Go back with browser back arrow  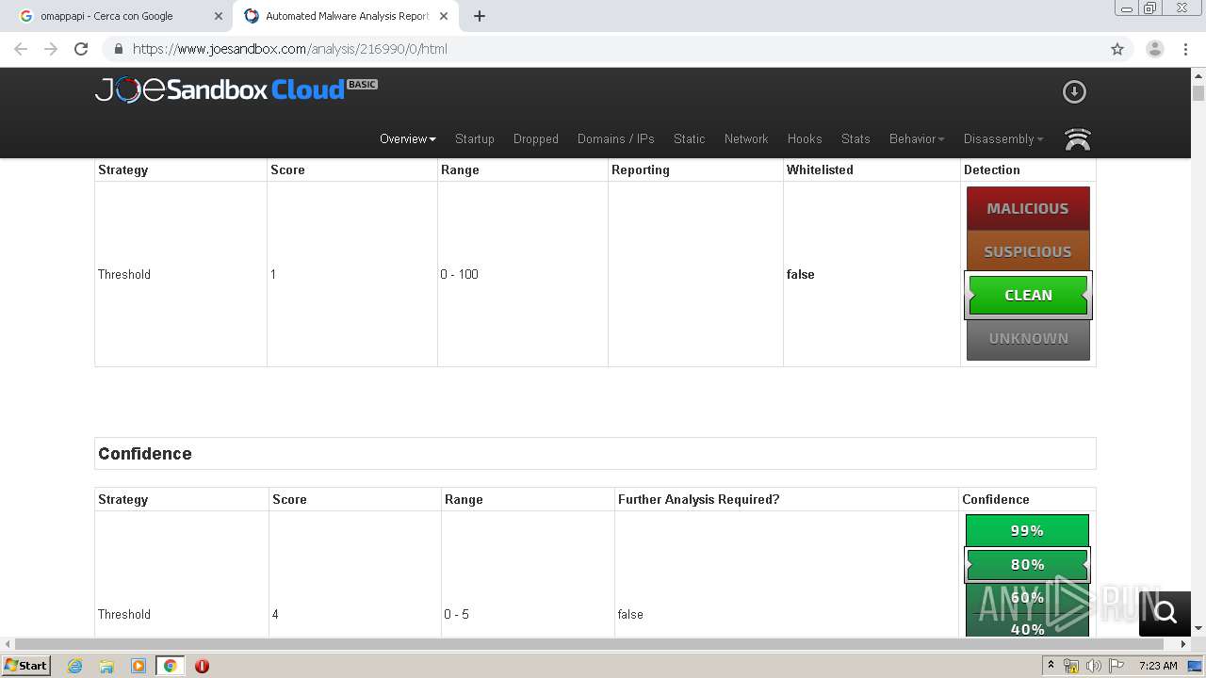(x=21, y=49)
